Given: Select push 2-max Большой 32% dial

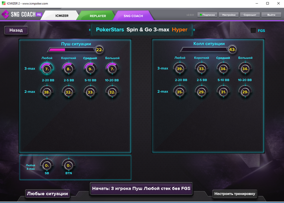Looking at the screenshot, I should click(112, 92).
